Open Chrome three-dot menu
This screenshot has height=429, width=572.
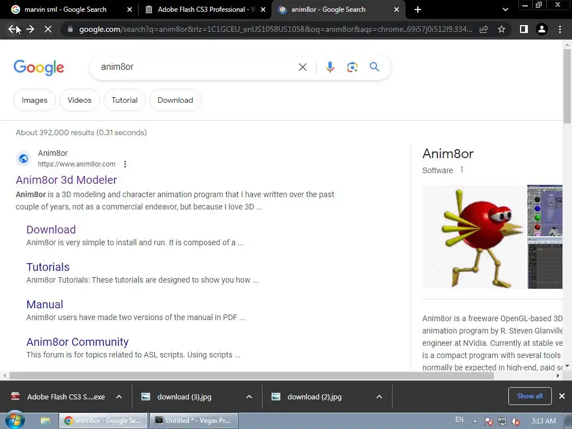pyautogui.click(x=560, y=29)
